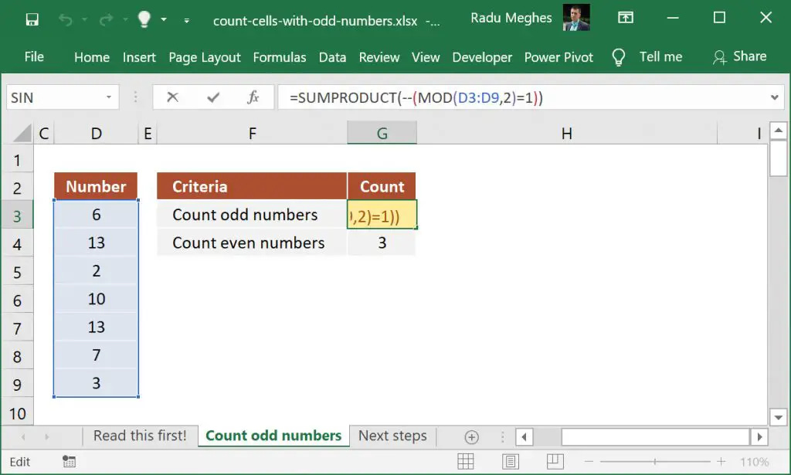
Task: Click the Redo arrow icon
Action: 104,19
